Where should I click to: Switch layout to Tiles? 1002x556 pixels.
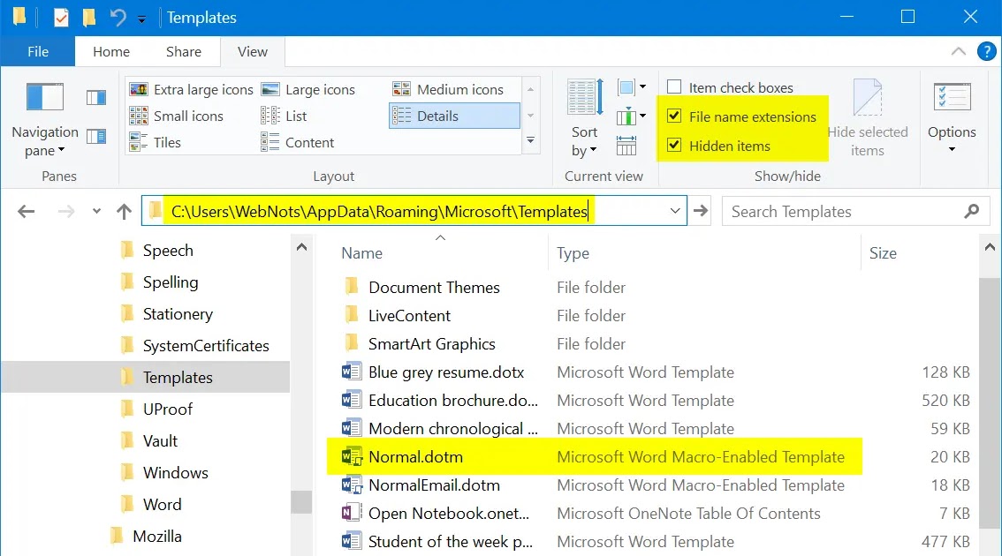156,142
